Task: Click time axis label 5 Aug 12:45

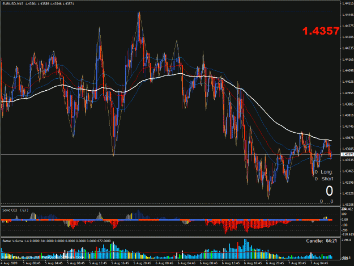Action: pyautogui.click(x=98, y=263)
